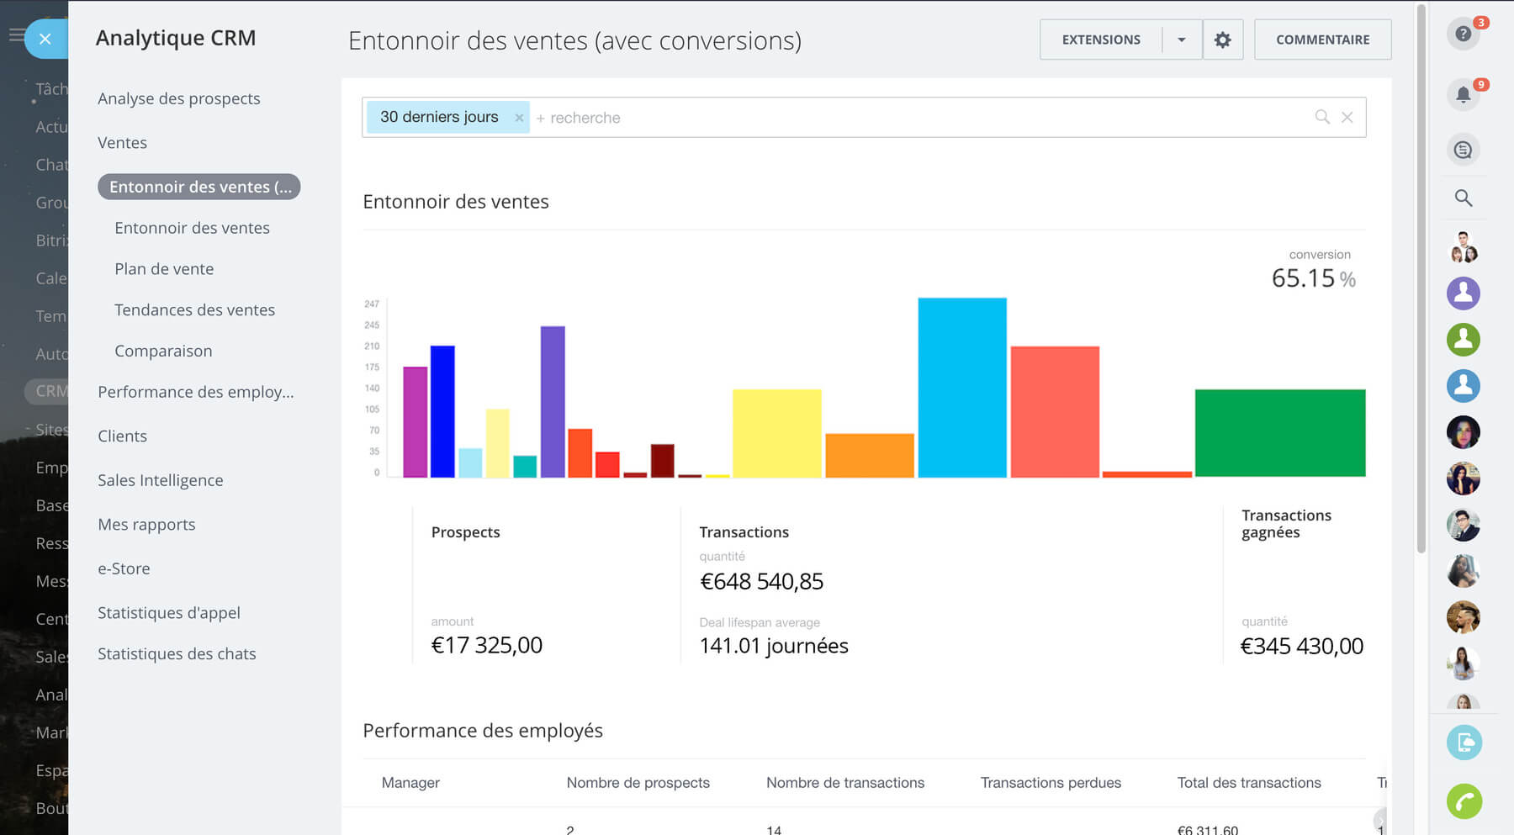This screenshot has height=835, width=1514.
Task: Open the settings gear icon
Action: 1222,40
